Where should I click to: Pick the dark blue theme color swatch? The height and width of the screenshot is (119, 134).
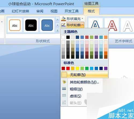coord(77,37)
